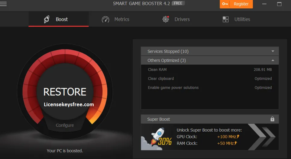
Task: Select Enable game power solutions row
Action: click(210, 87)
